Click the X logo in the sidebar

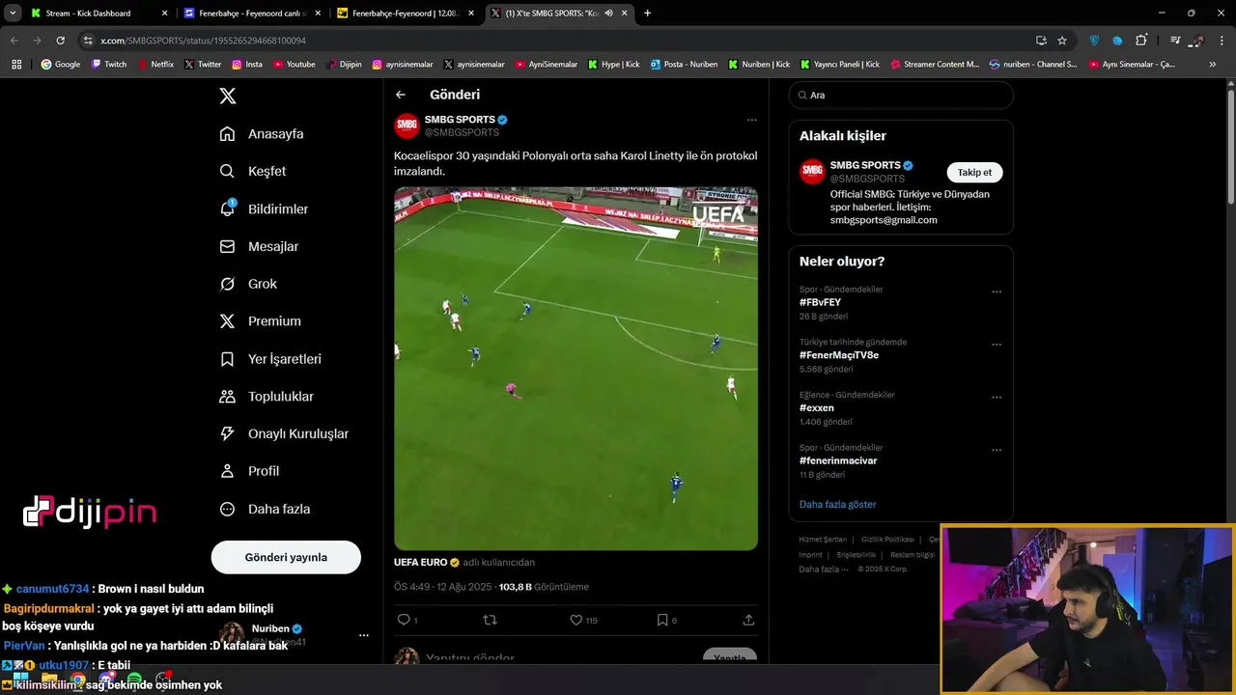pos(227,96)
